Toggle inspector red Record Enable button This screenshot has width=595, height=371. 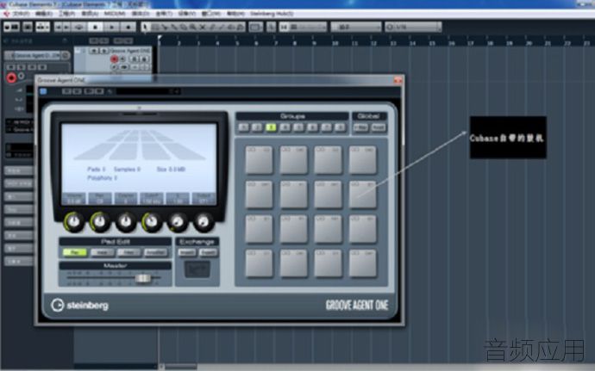[x=11, y=77]
